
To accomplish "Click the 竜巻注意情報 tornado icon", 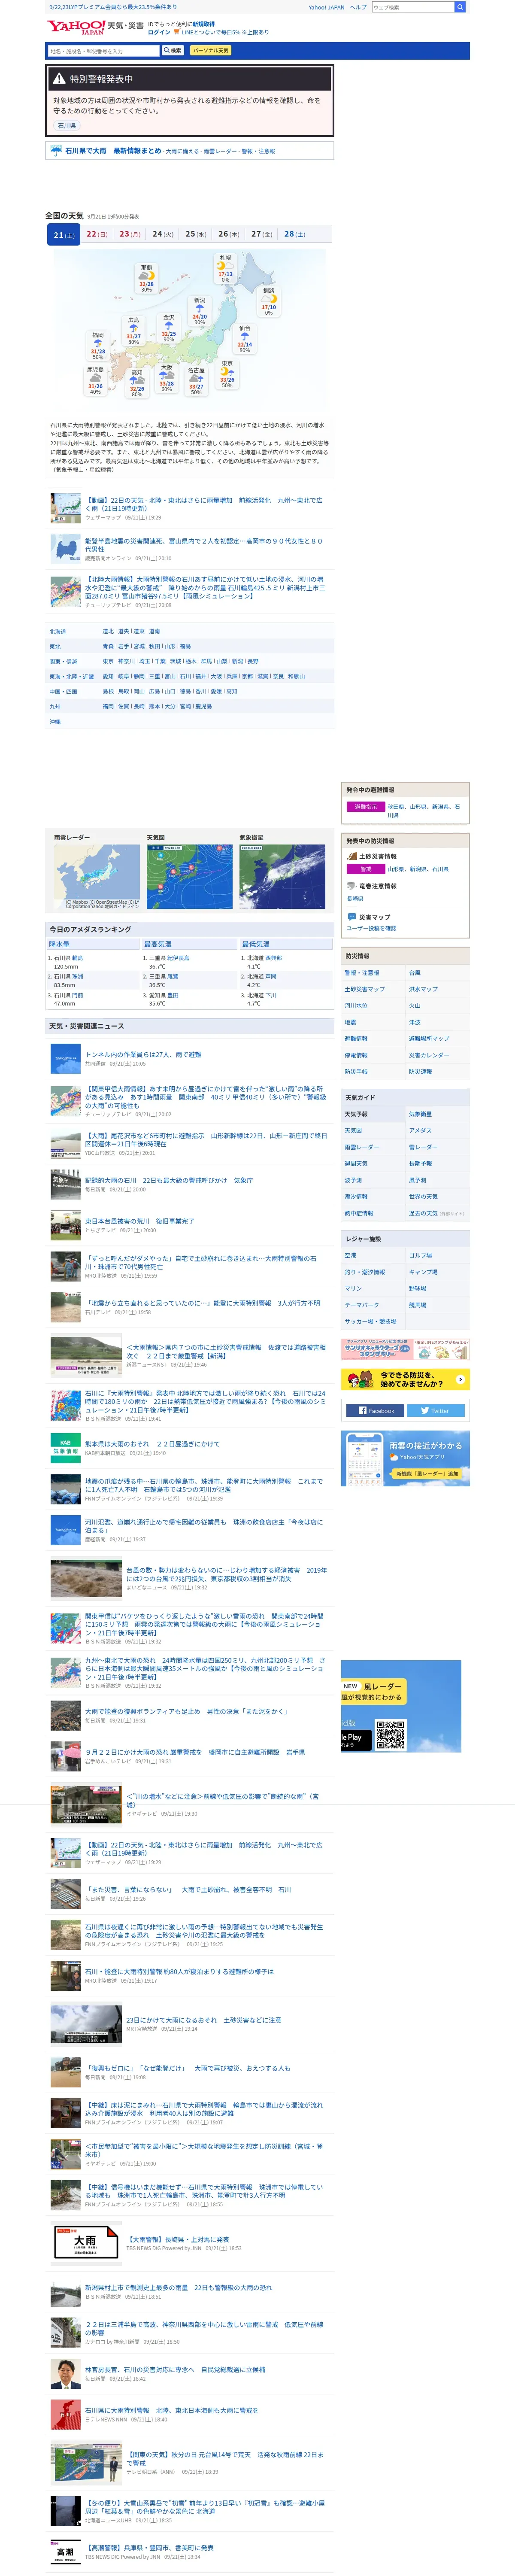I will point(352,887).
